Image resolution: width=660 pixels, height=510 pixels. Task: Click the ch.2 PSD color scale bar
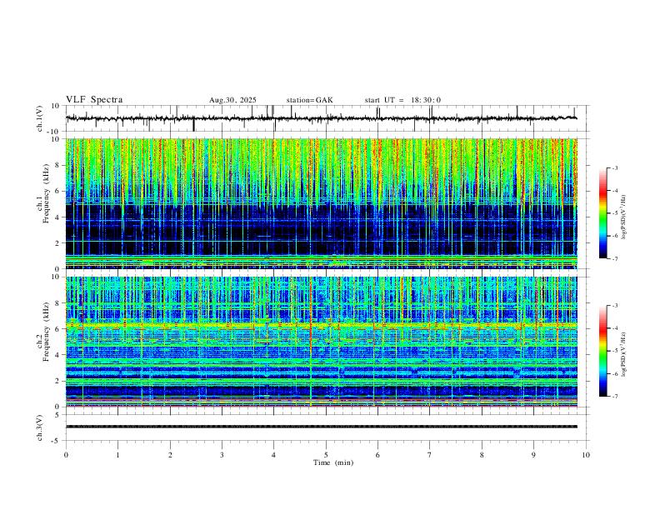pyautogui.click(x=602, y=351)
